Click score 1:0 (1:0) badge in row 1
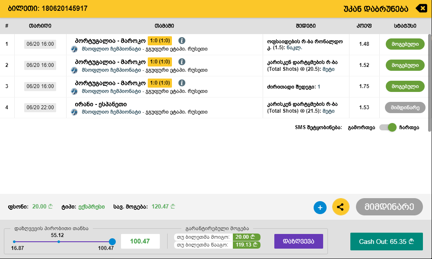 pyautogui.click(x=160, y=41)
